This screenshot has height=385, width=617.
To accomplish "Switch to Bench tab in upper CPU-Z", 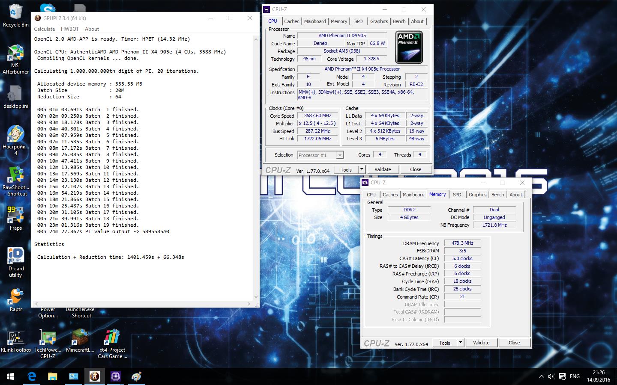I will click(399, 21).
